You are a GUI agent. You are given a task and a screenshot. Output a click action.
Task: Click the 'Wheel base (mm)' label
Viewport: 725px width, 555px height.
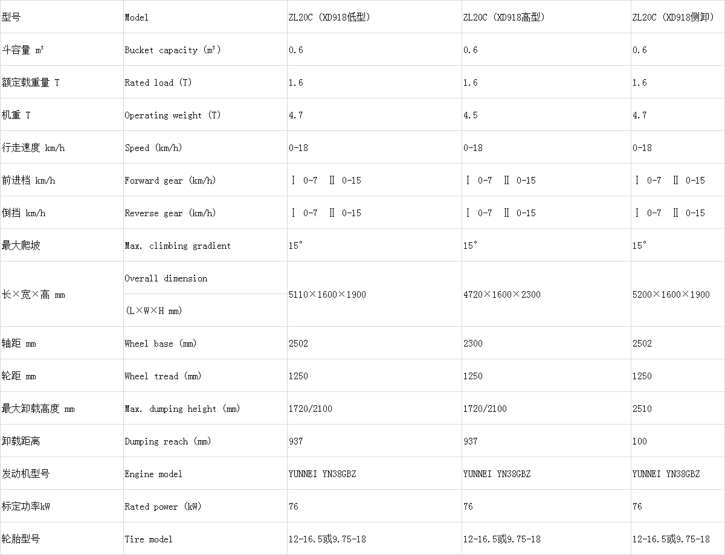click(161, 344)
